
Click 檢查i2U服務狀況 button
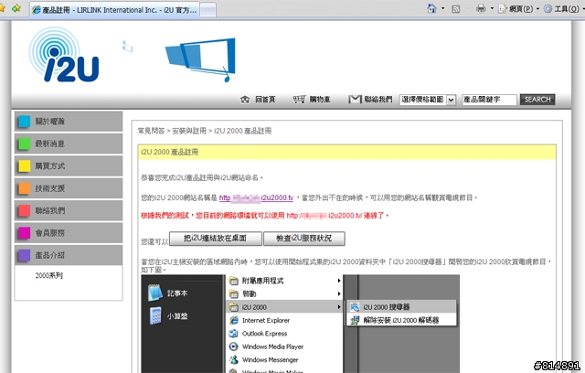(x=304, y=239)
